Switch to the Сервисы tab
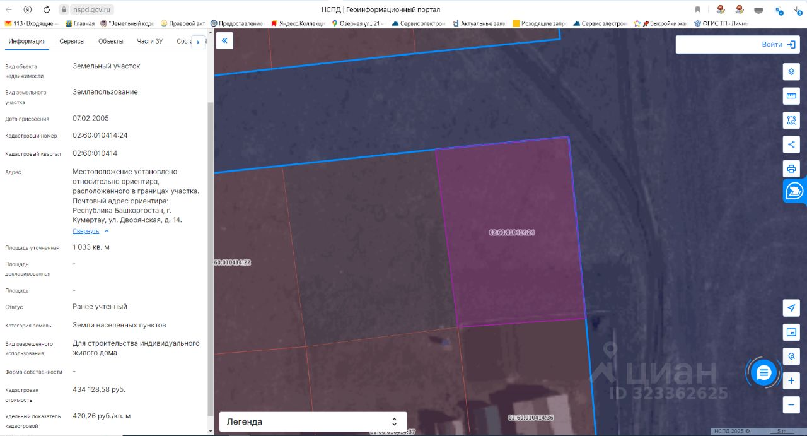The image size is (807, 436). [x=72, y=41]
